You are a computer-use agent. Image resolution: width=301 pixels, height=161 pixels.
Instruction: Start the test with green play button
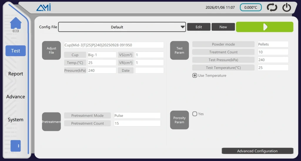[265, 27]
